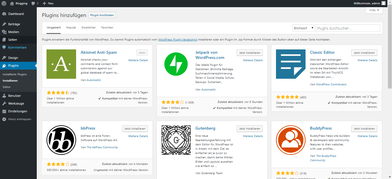
Task: Switch to the Populär tab
Action: click(x=71, y=28)
